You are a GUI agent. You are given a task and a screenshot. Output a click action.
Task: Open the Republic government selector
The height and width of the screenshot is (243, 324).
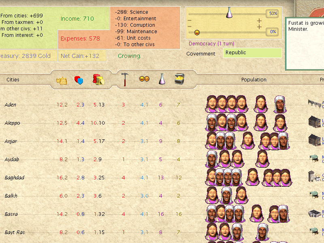252,53
